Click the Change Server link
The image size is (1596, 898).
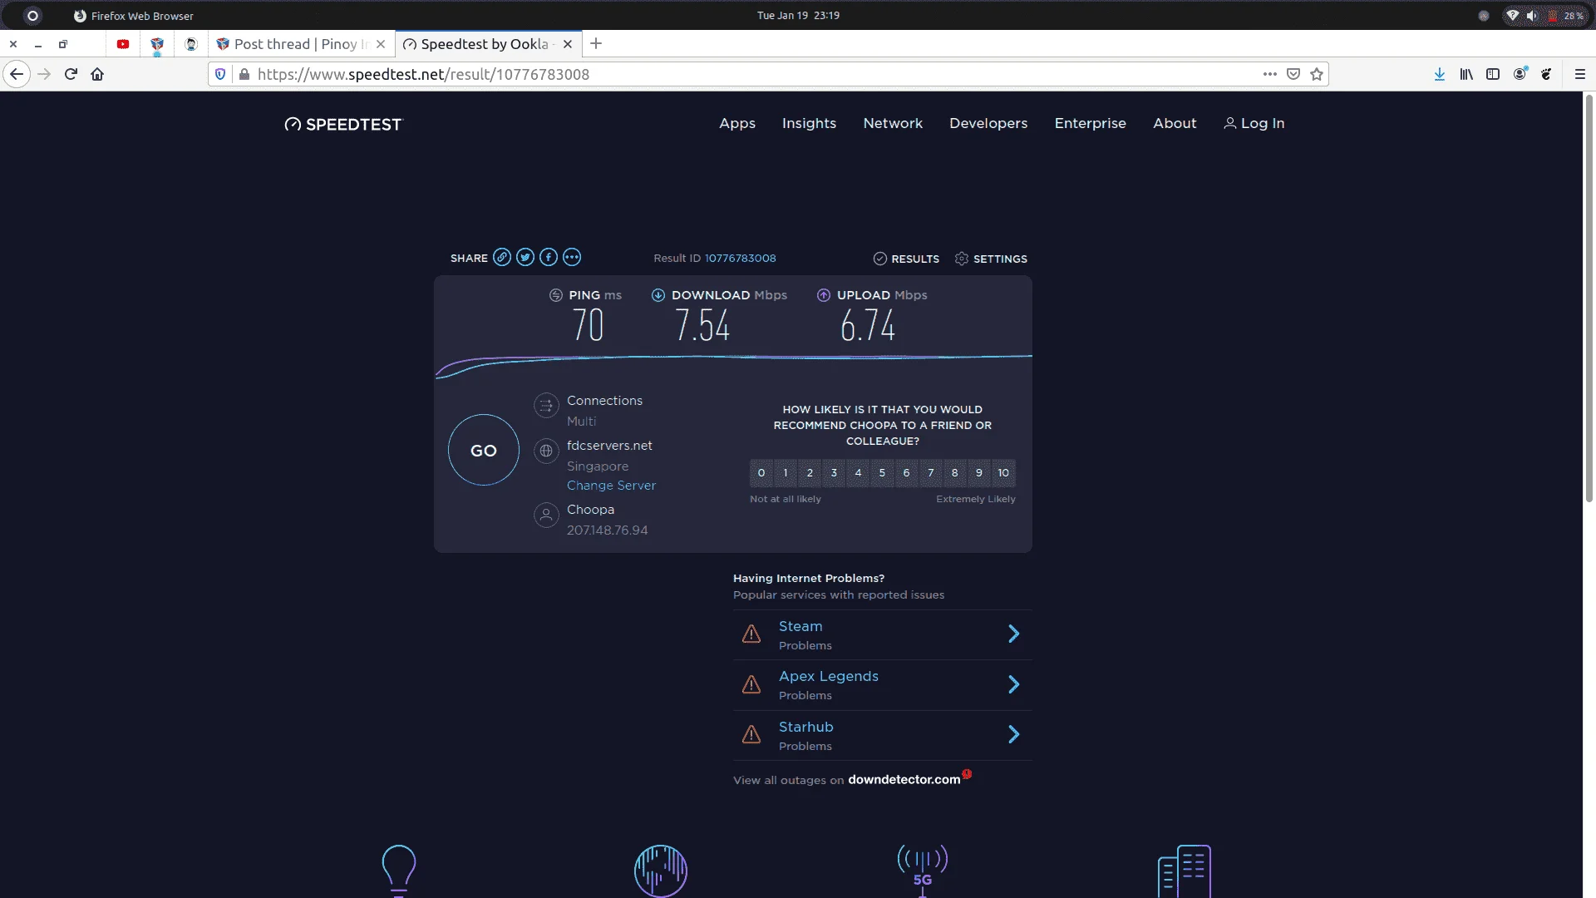[611, 486]
